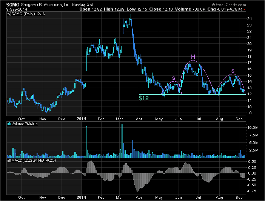265x201 pixels.
Task: Click the 7.5M label on the volume axis
Action: (254, 135)
